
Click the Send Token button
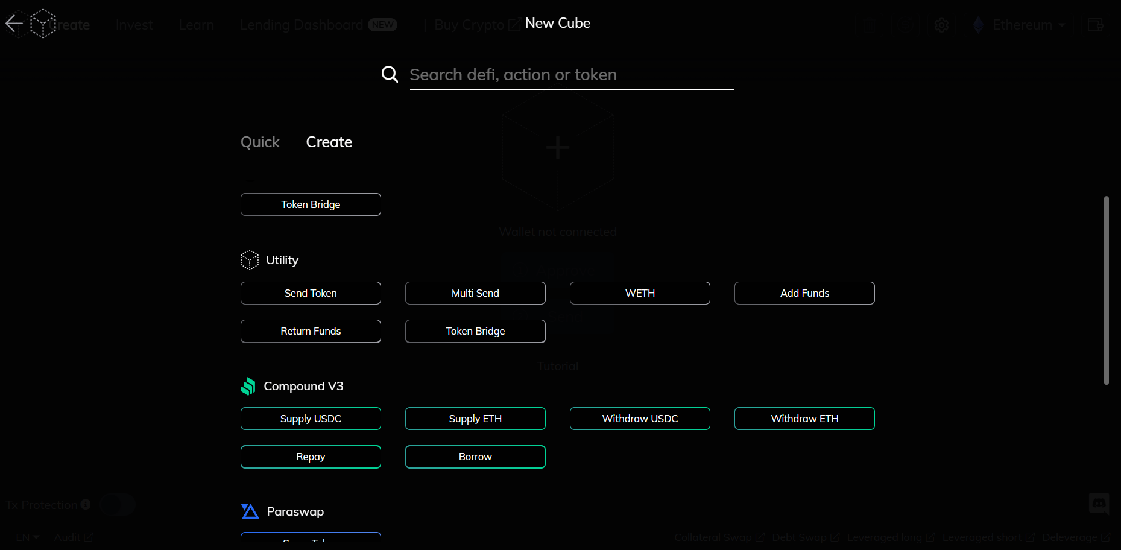click(311, 293)
